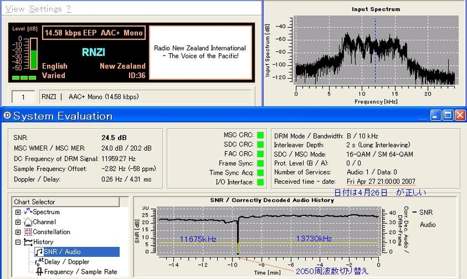Maximize the System Evaluation window
The height and width of the screenshot is (279, 467).
coord(448,115)
